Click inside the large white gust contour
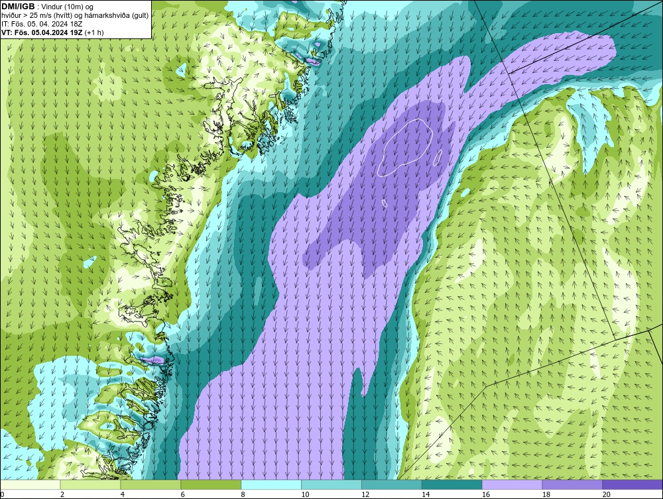Screen dimensions: 663x499 405,148
